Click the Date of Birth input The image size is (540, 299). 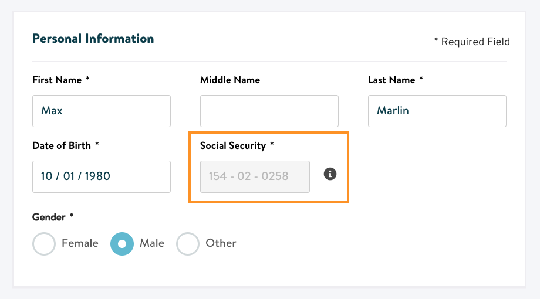click(x=102, y=176)
